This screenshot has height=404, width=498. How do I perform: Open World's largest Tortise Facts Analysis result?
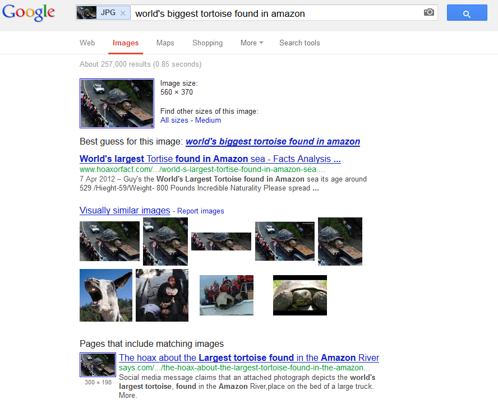210,159
